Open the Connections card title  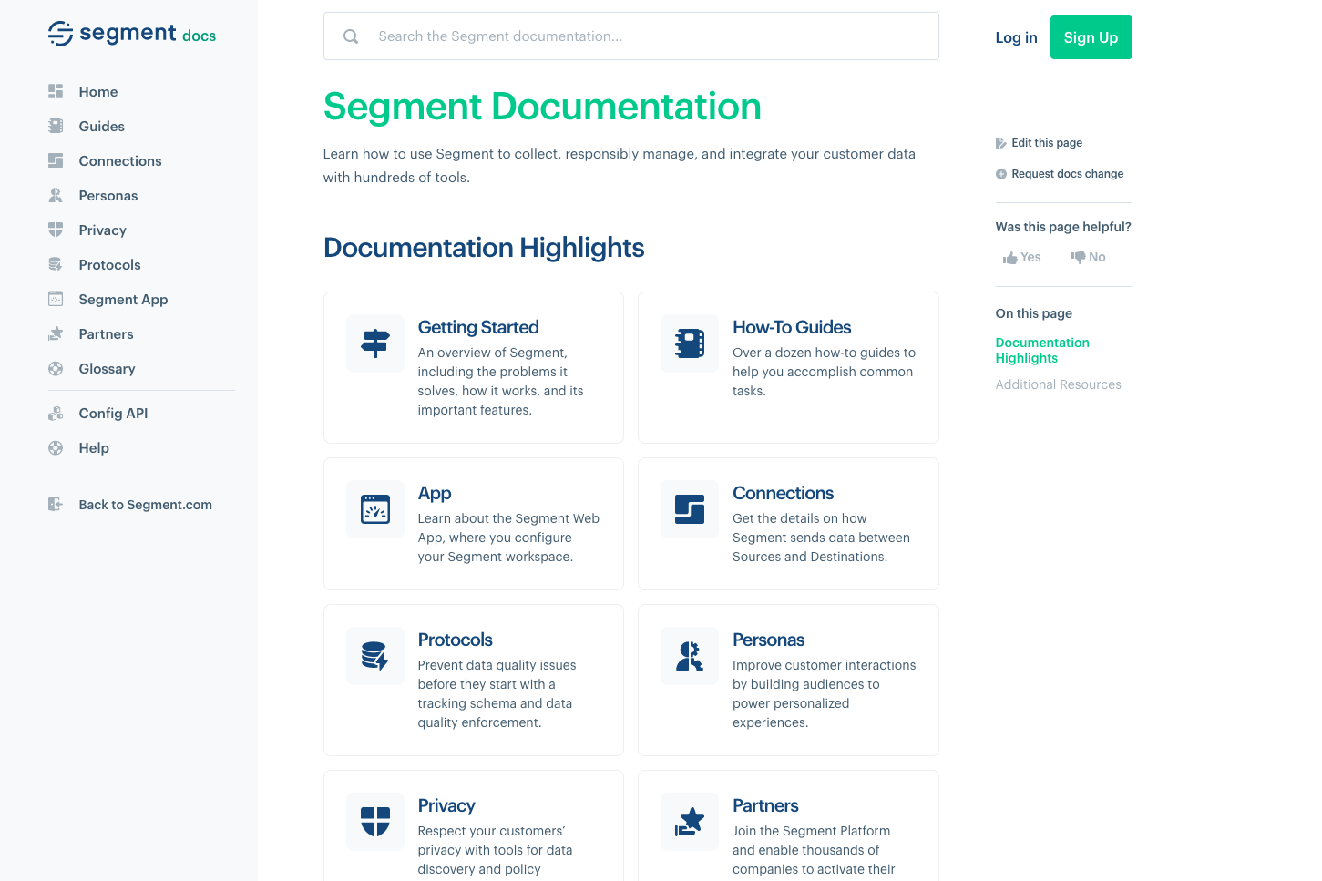click(x=784, y=493)
